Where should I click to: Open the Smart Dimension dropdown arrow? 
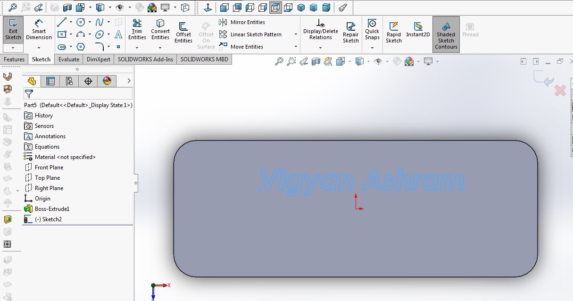[x=39, y=48]
